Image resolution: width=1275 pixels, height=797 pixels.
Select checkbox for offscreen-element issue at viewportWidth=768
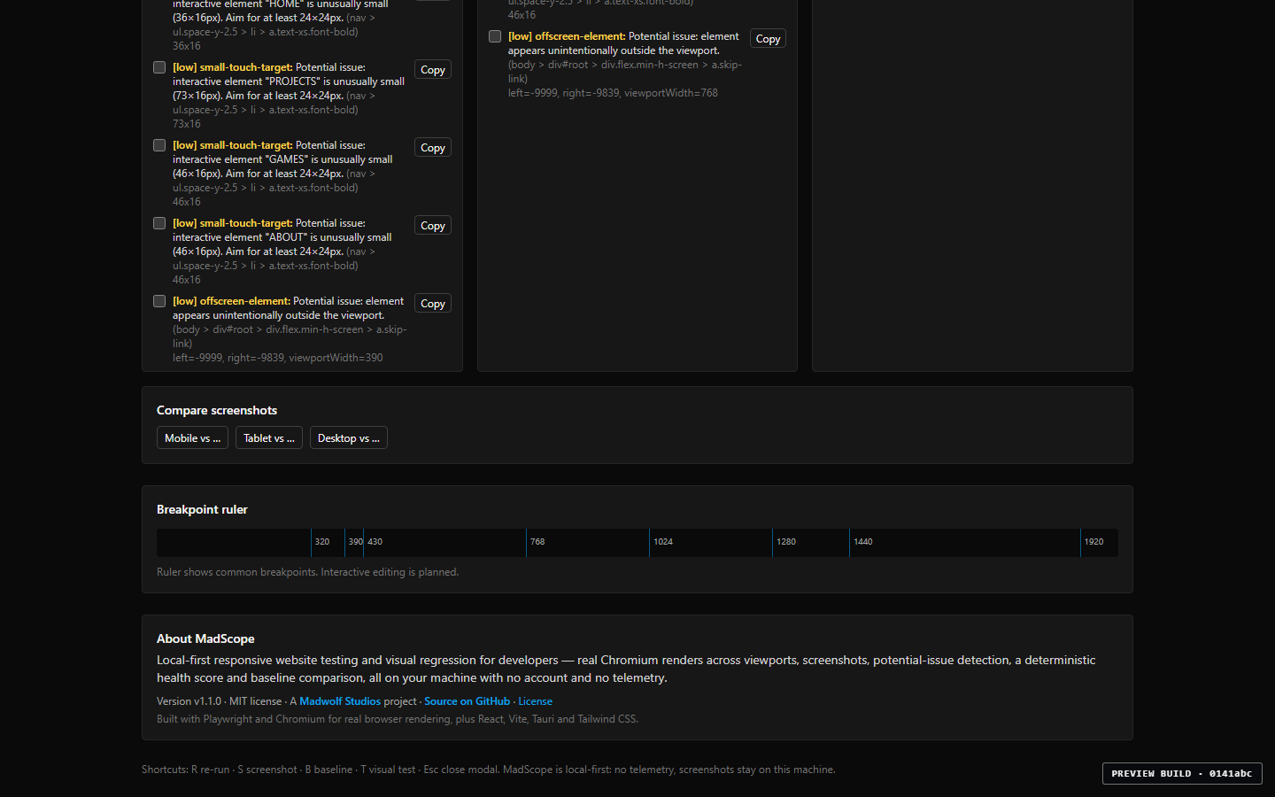[x=495, y=36]
